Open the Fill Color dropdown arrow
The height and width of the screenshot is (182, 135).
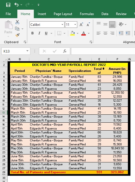click(x=78, y=33)
